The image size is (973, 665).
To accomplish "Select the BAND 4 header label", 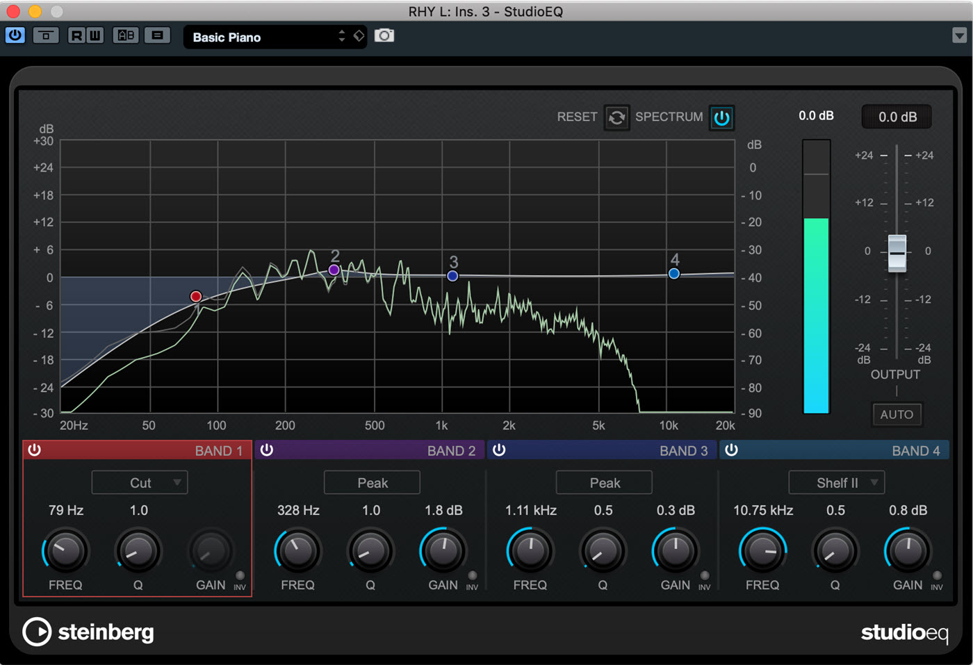I will [x=916, y=451].
